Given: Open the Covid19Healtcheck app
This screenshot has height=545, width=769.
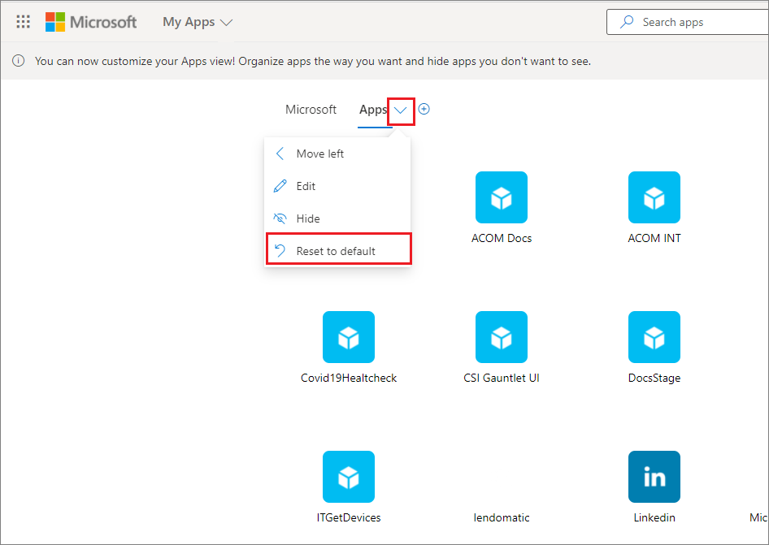Looking at the screenshot, I should click(x=349, y=337).
